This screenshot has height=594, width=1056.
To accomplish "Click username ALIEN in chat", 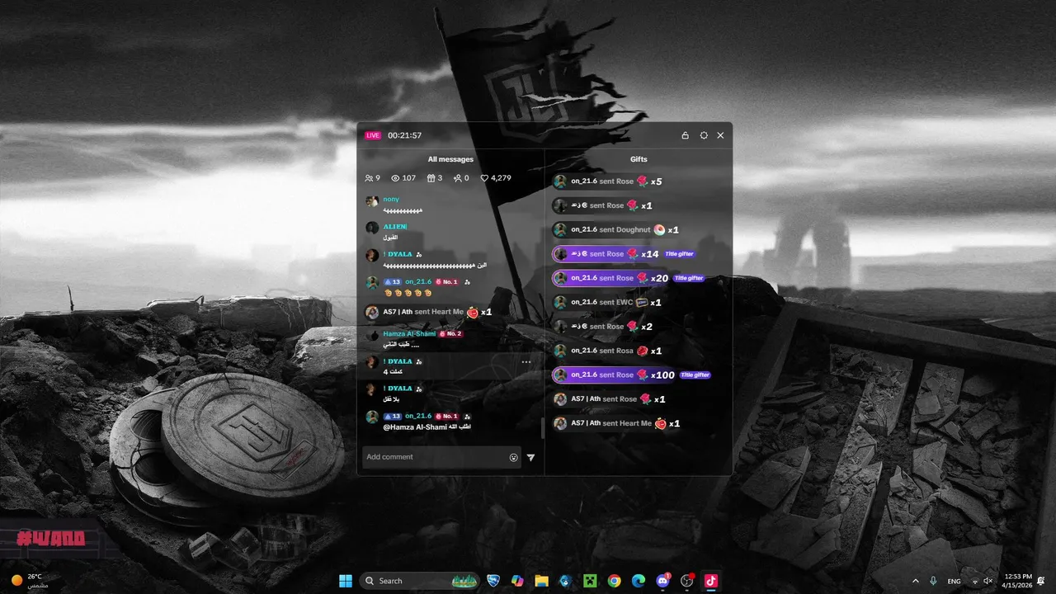I will (x=395, y=226).
